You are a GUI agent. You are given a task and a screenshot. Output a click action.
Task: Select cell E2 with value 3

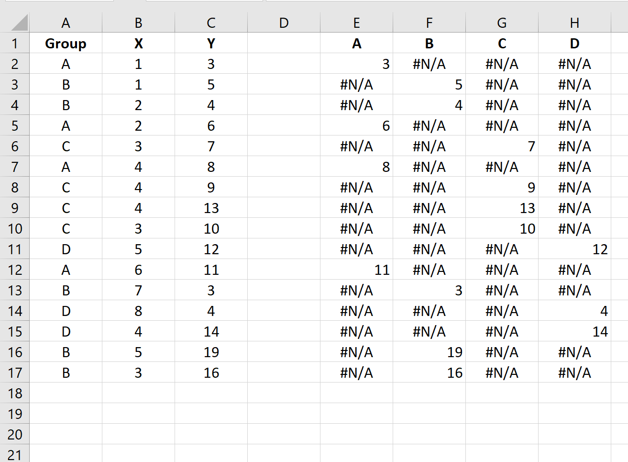coord(357,64)
